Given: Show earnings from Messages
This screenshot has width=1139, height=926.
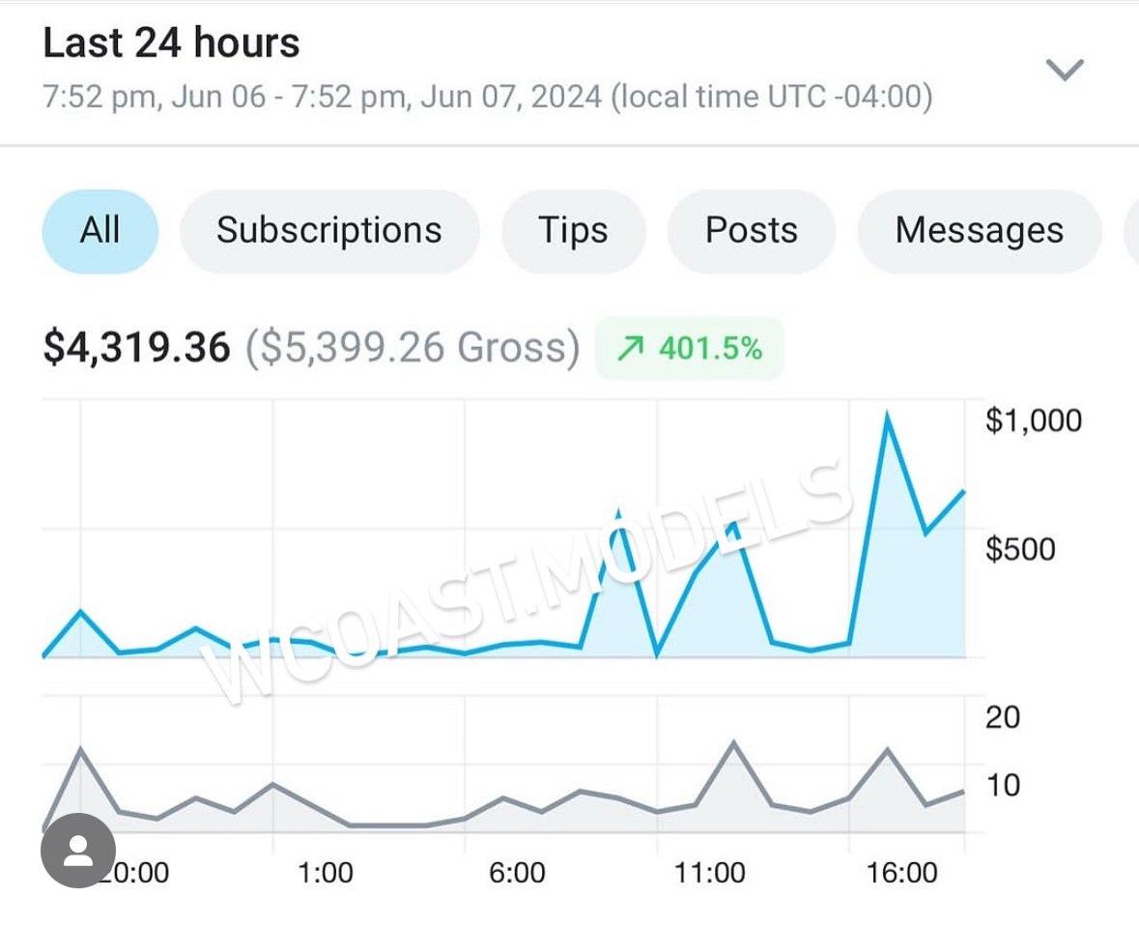Looking at the screenshot, I should coord(979,231).
